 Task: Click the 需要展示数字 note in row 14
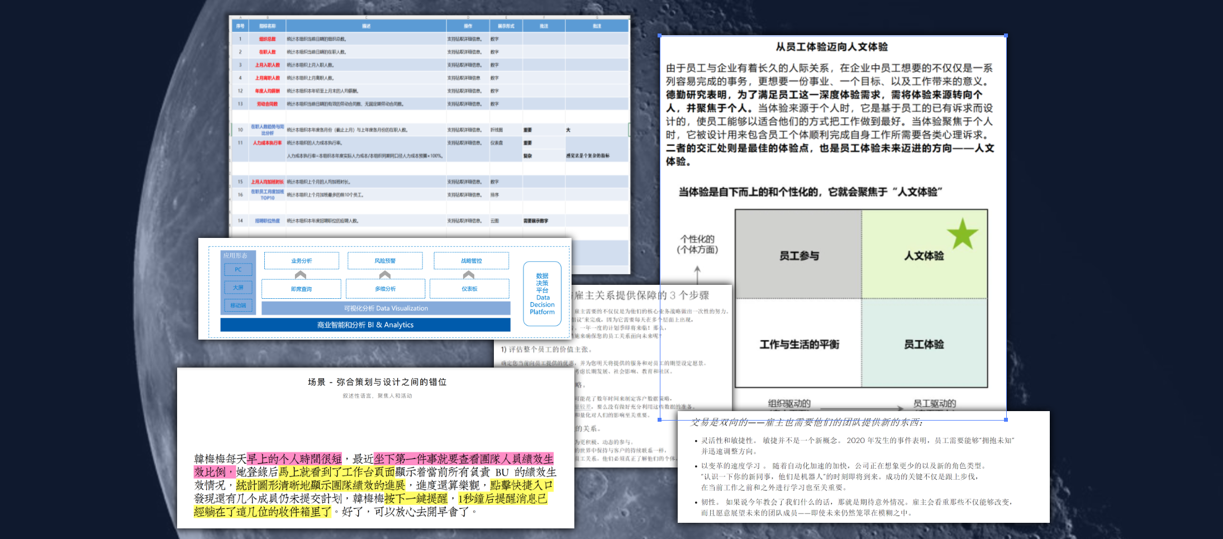coord(535,221)
